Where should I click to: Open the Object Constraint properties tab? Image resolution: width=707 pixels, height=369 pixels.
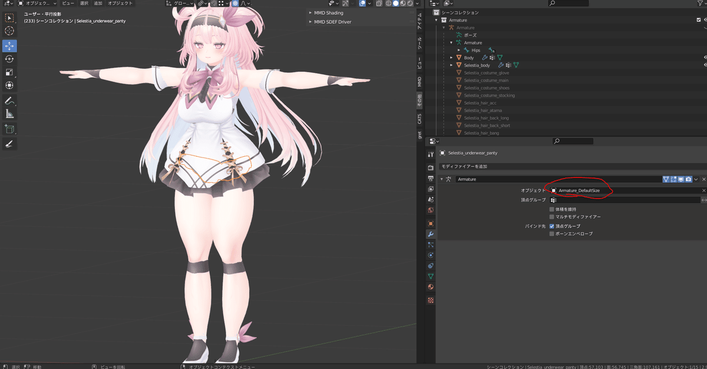[x=431, y=266]
